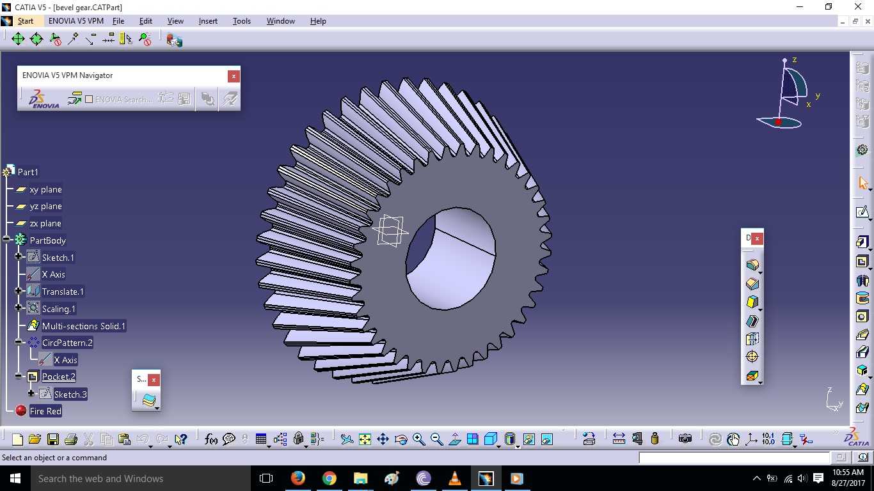This screenshot has width=874, height=491.
Task: Open the ENOVIA V5 VPM menu
Action: (x=76, y=21)
